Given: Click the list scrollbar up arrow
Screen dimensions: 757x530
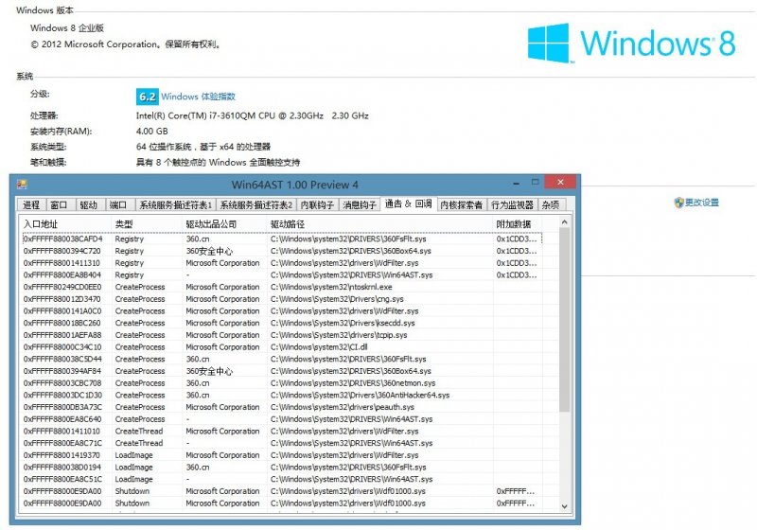Looking at the screenshot, I should tap(564, 222).
